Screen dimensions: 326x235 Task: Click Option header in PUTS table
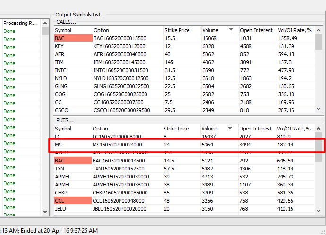coord(127,129)
